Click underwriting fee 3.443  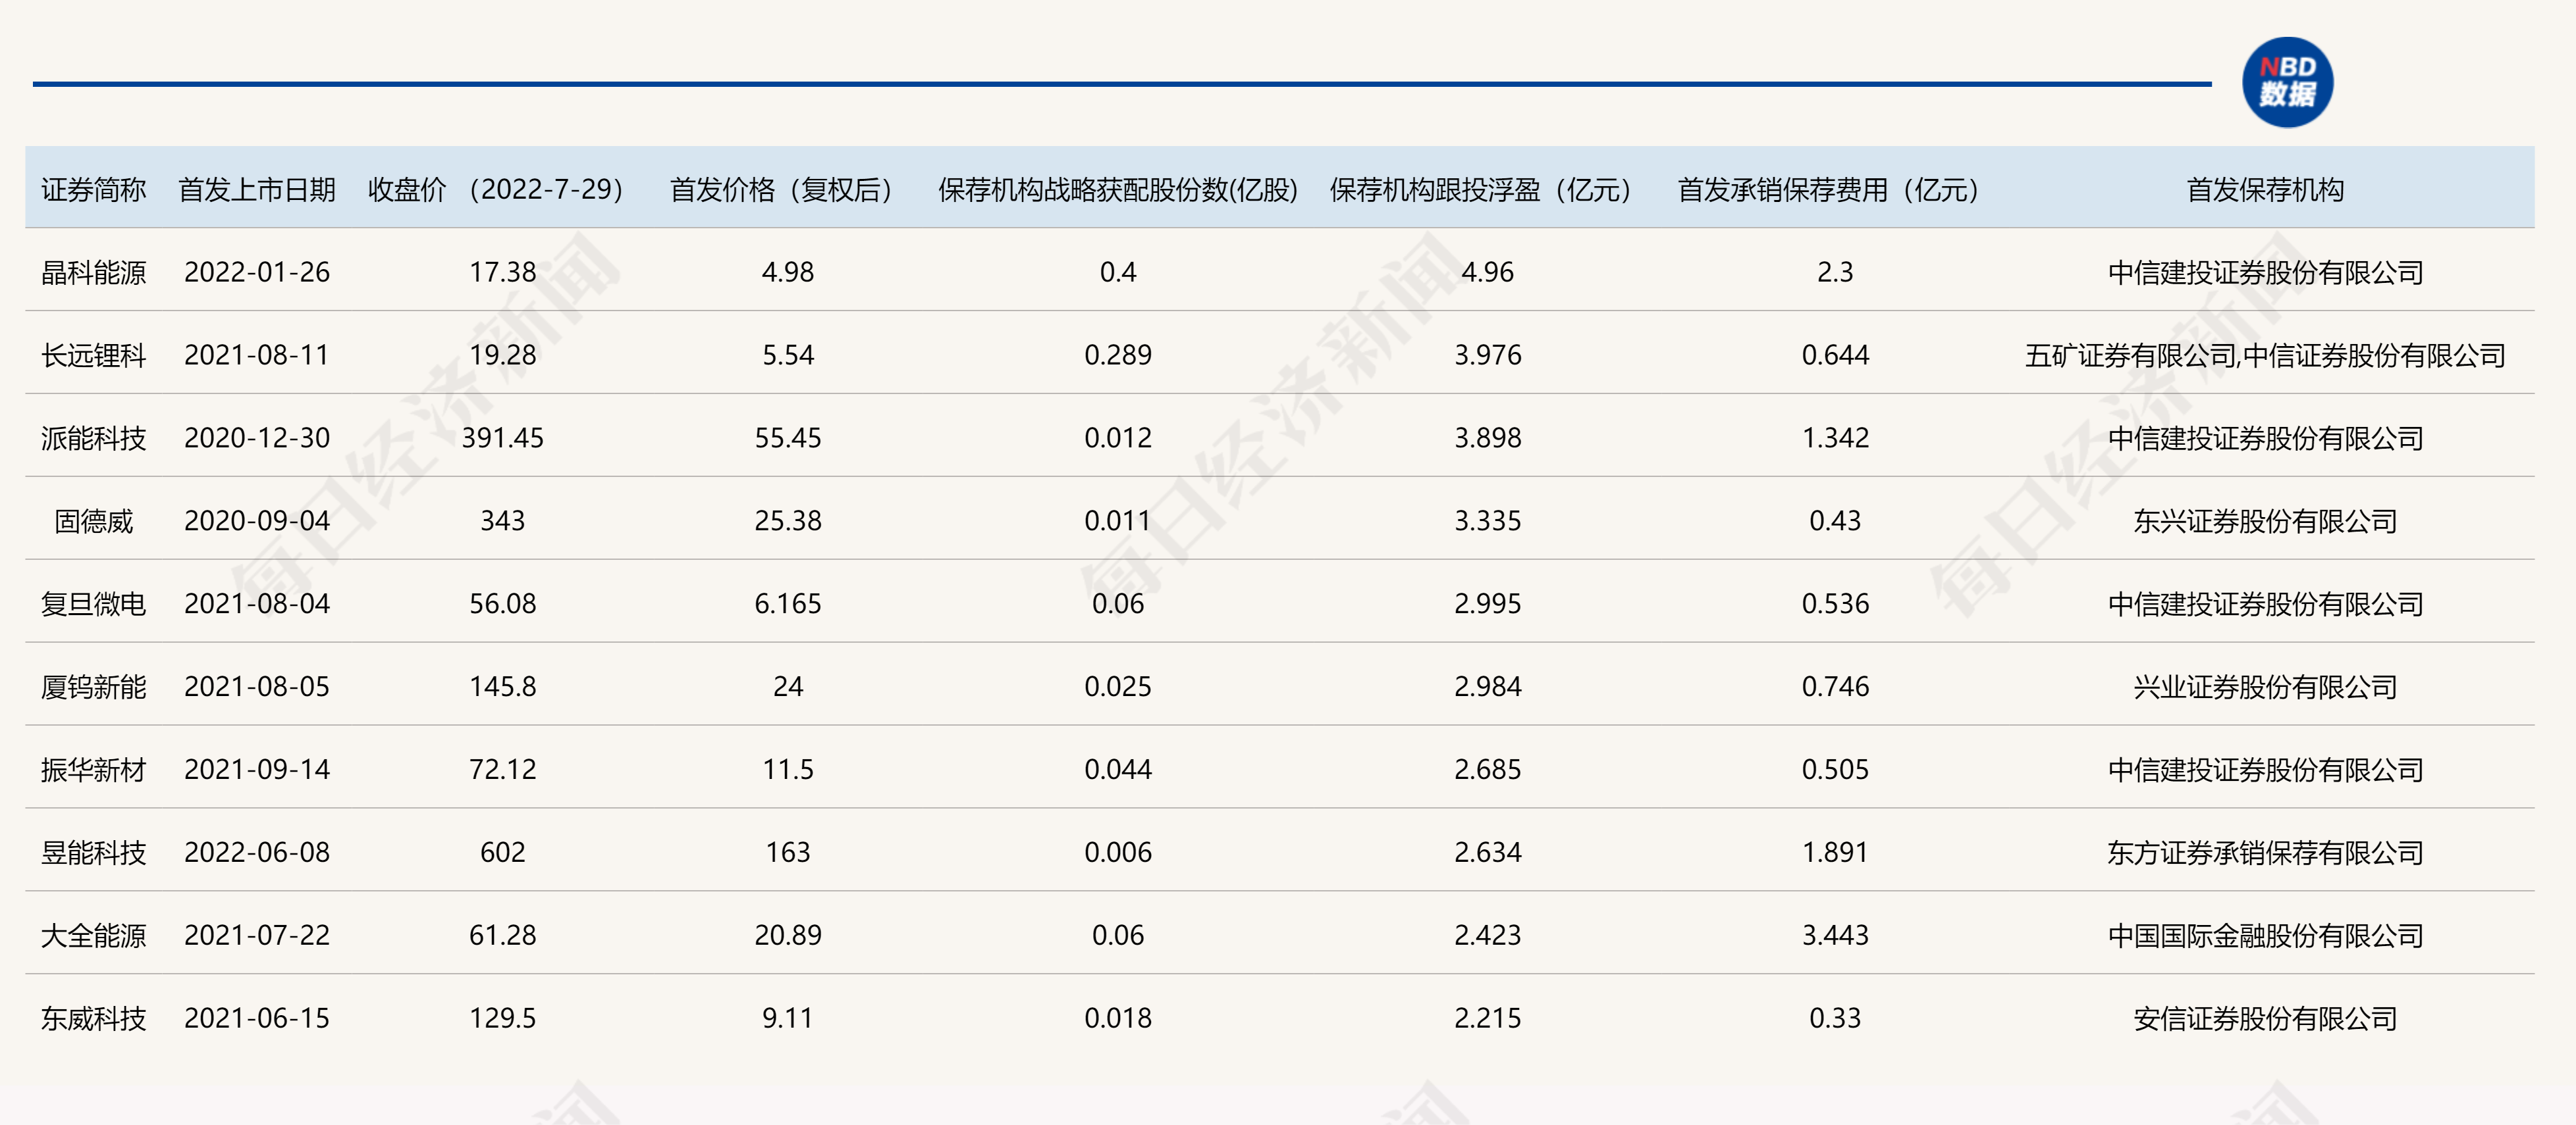(x=1835, y=936)
